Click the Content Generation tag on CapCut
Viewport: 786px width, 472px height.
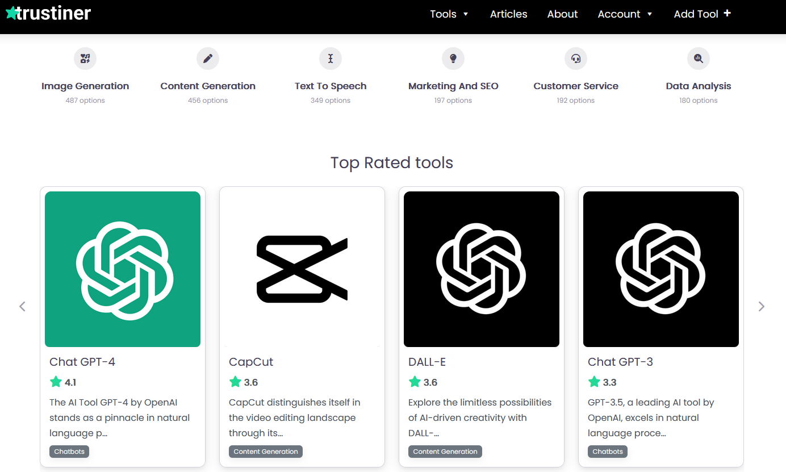click(266, 452)
